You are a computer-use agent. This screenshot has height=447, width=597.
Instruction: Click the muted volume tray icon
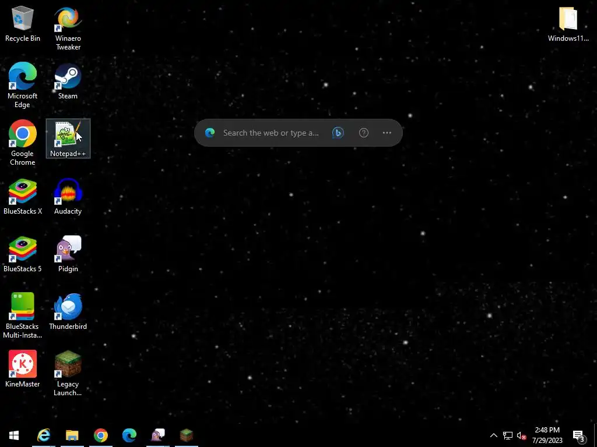click(521, 435)
